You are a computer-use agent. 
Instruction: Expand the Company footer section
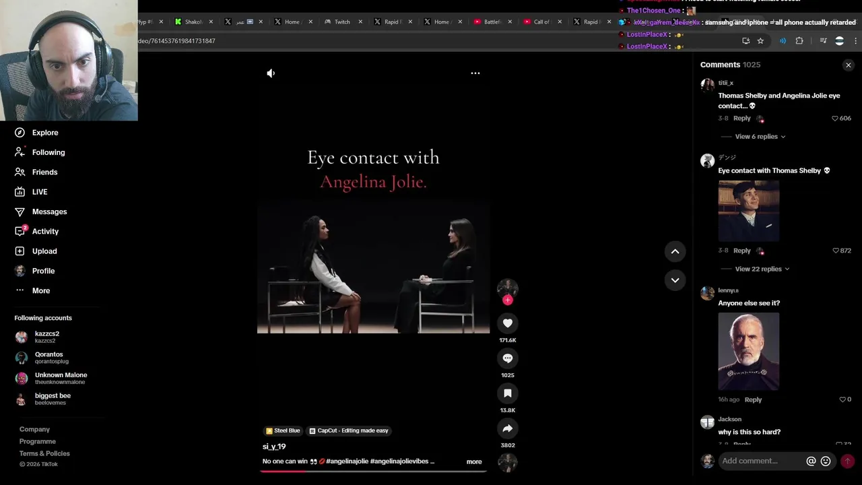34,429
